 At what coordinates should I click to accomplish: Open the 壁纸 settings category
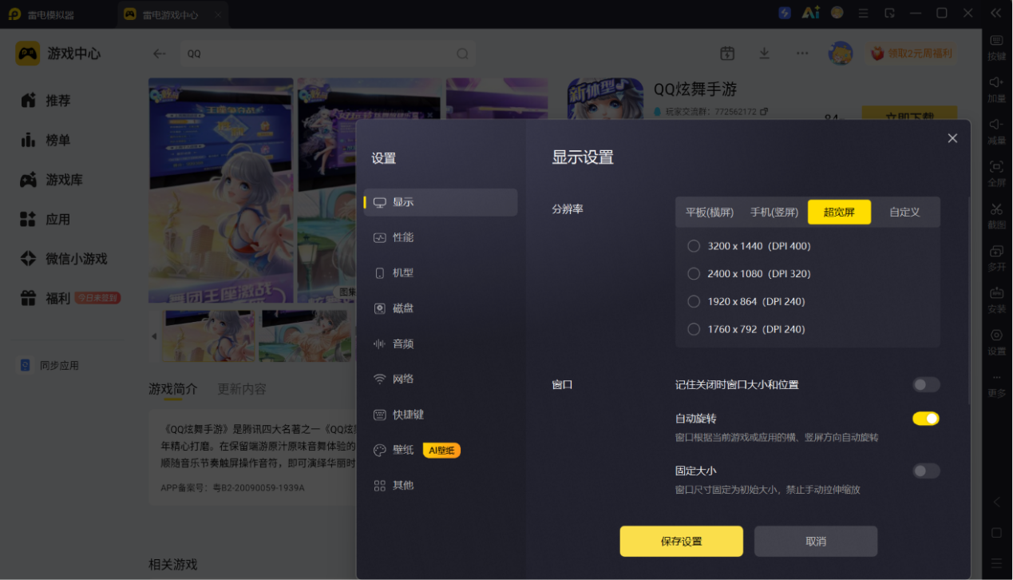(441, 450)
